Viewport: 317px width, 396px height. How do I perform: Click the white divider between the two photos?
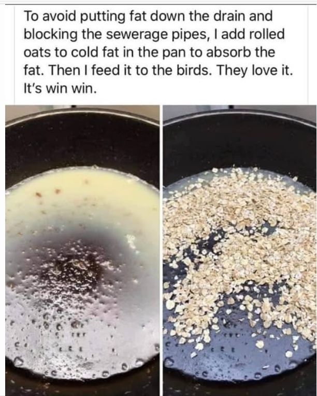(x=161, y=250)
